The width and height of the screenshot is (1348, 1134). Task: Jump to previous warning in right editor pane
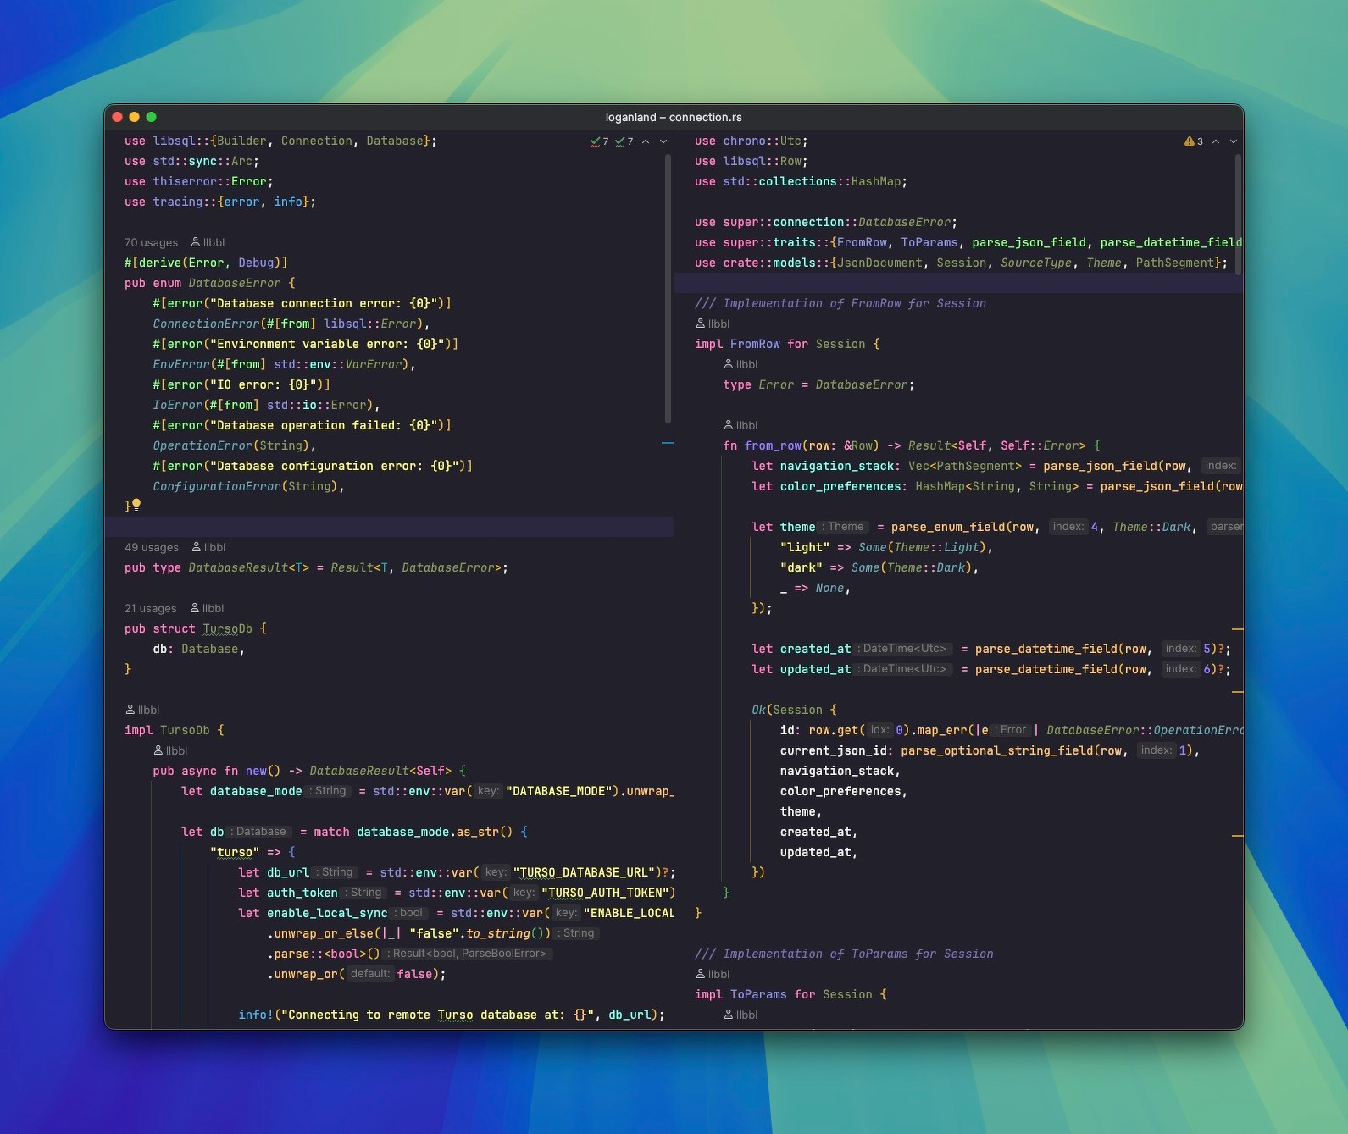click(1216, 141)
